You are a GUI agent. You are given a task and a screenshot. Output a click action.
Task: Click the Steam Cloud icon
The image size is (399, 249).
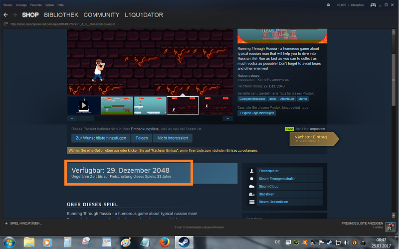252,186
